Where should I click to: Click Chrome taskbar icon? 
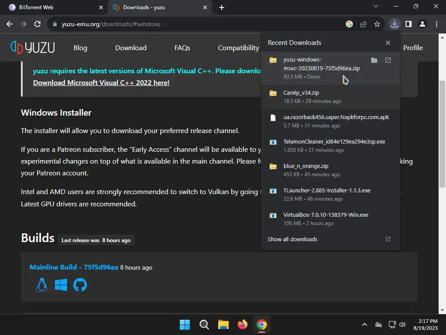click(x=262, y=325)
